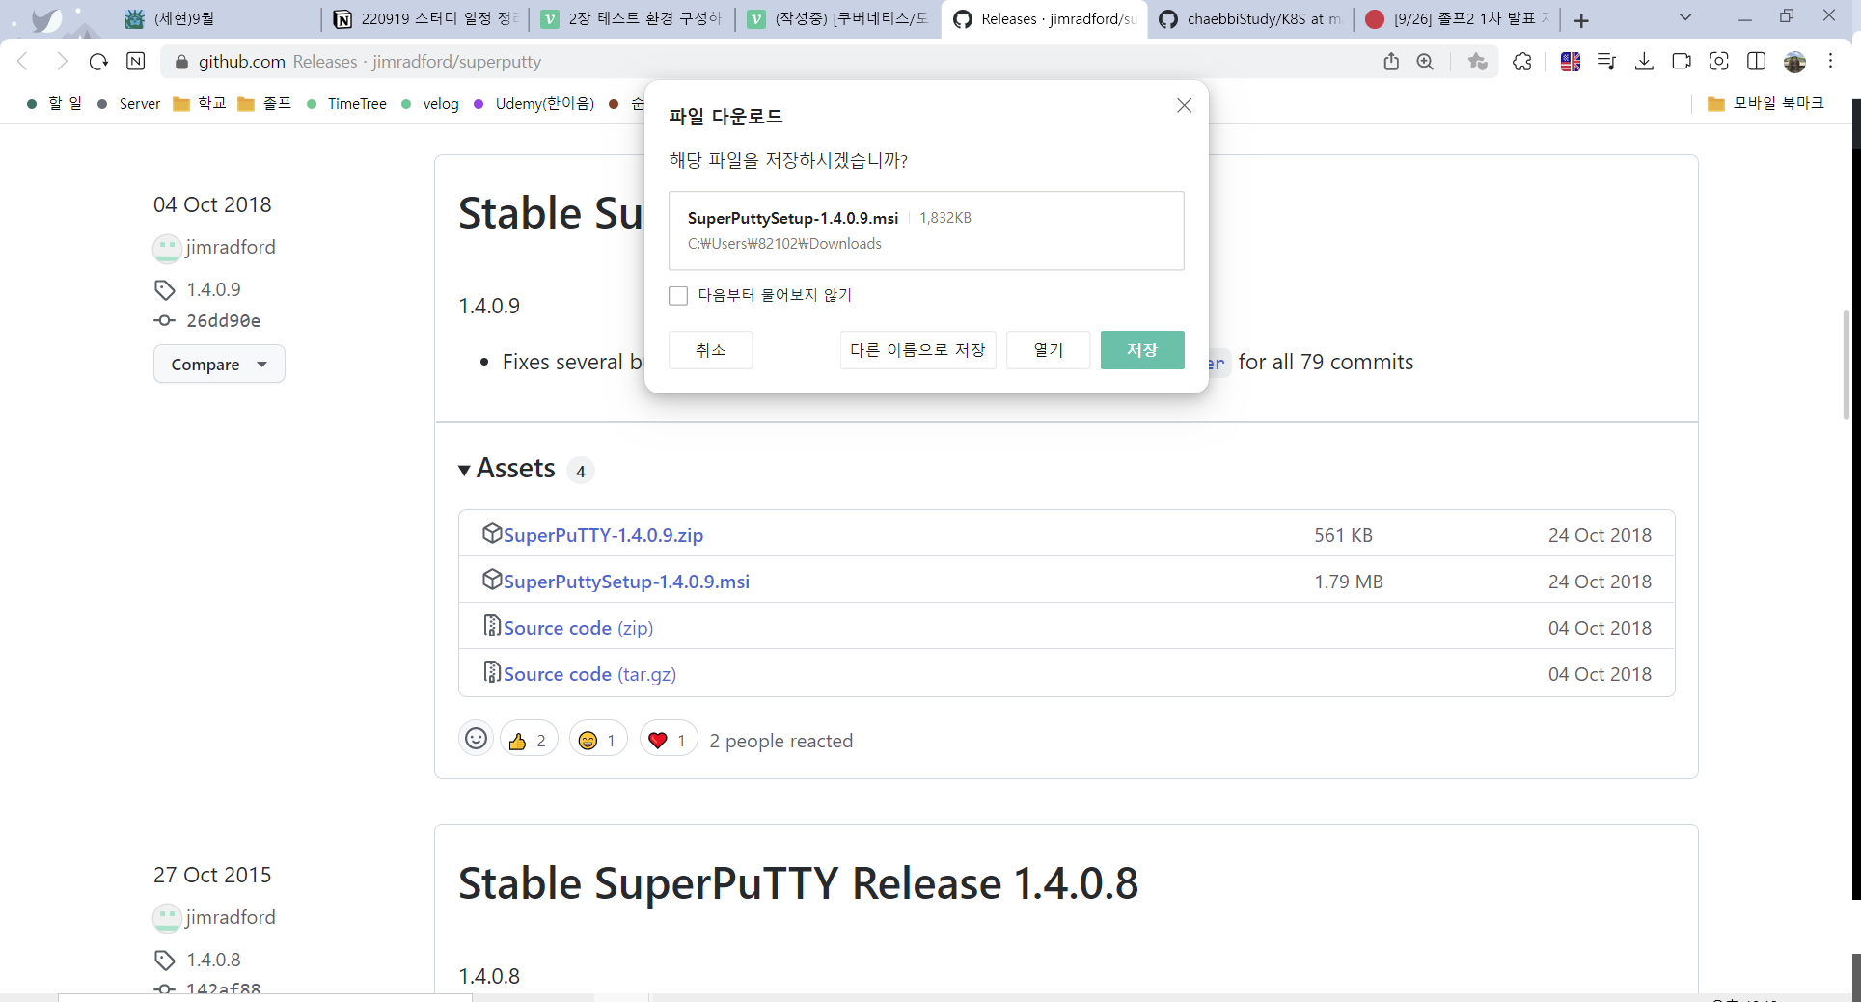This screenshot has height=1002, width=1861.
Task: Open the velog bookmark
Action: 430,103
